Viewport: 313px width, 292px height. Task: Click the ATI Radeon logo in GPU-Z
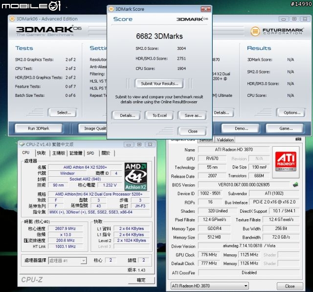[x=286, y=162]
